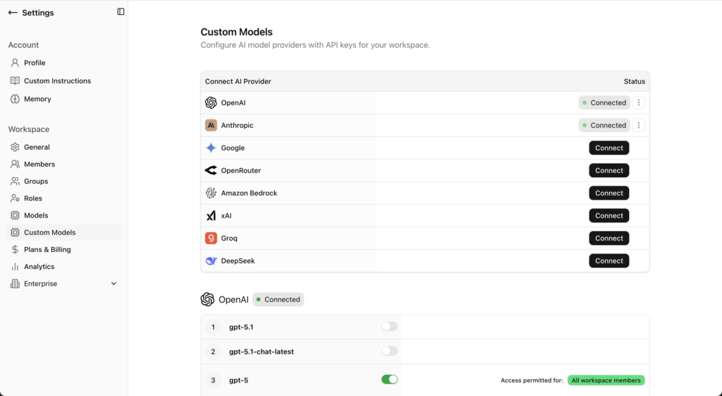Click the green All workspace members badge
Viewport: 722px width, 396px height.
click(x=606, y=380)
